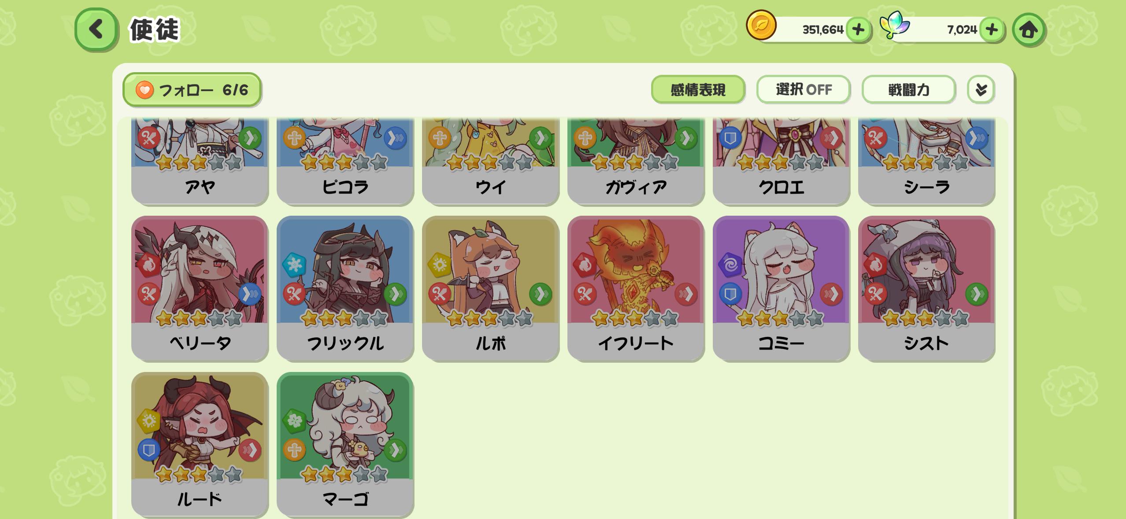Open the シスト character card
1126x519 pixels.
tap(926, 289)
